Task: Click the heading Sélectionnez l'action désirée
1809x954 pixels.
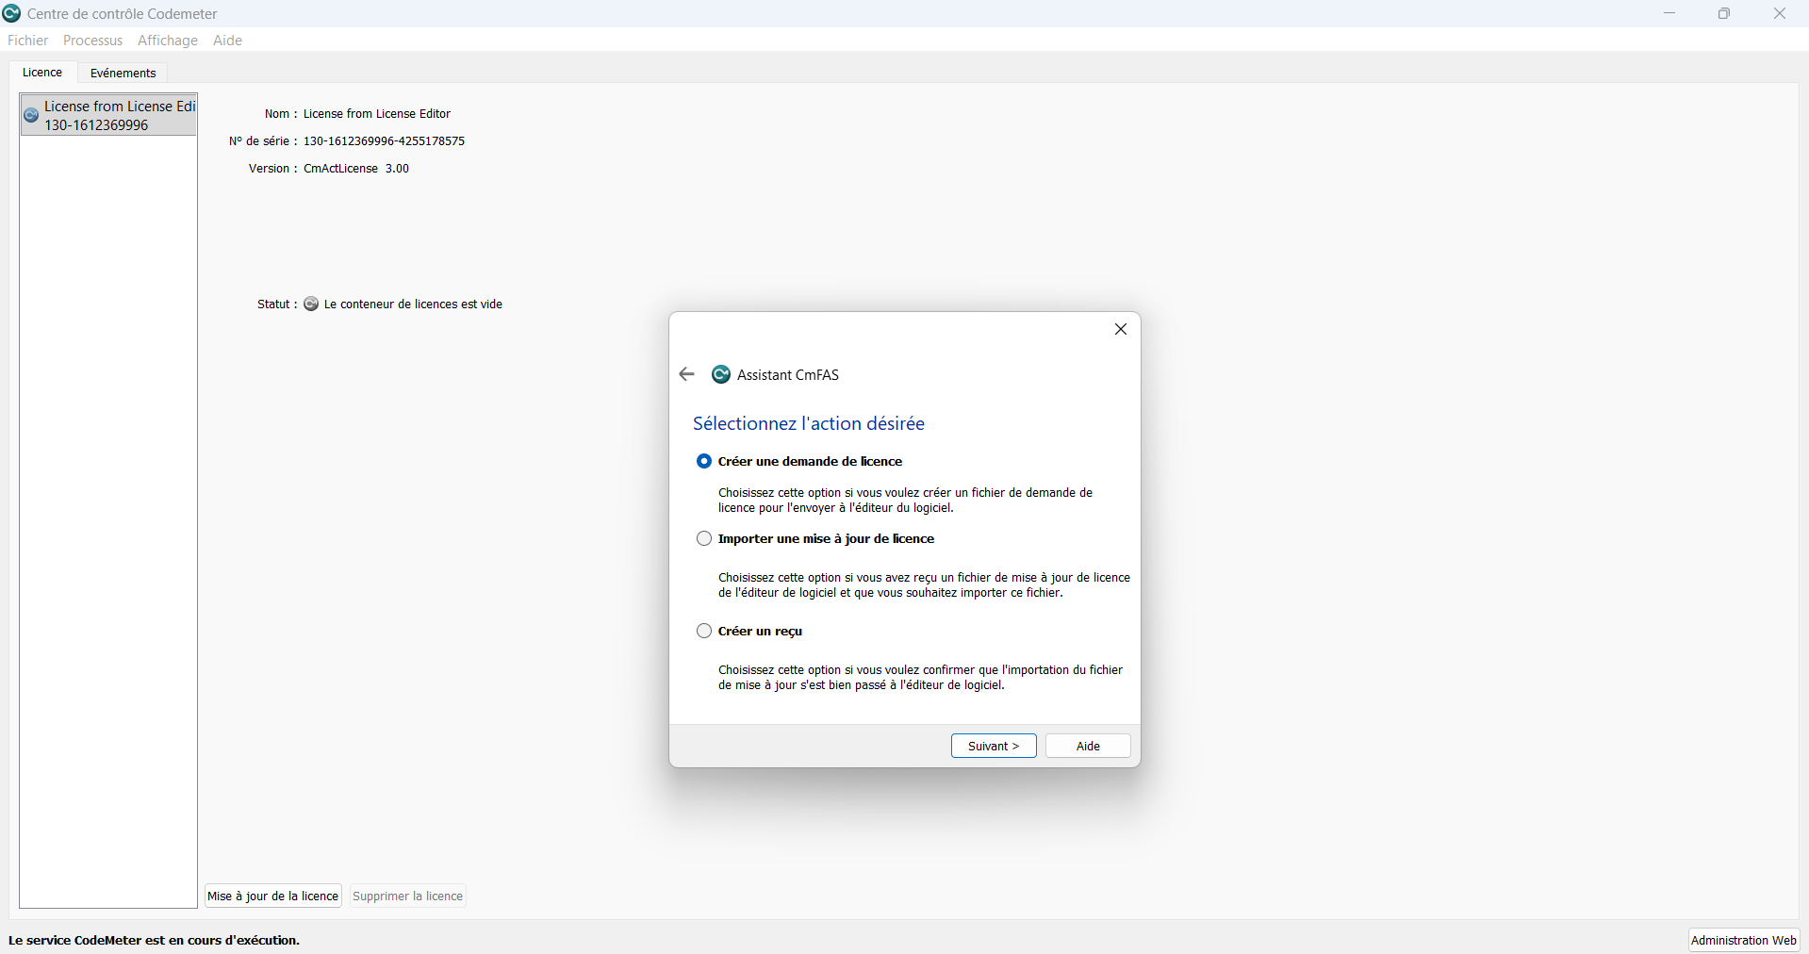Action: [809, 423]
